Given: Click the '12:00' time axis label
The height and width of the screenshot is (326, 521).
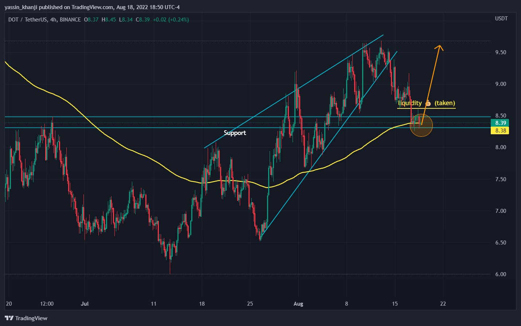Looking at the screenshot, I should (x=47, y=304).
